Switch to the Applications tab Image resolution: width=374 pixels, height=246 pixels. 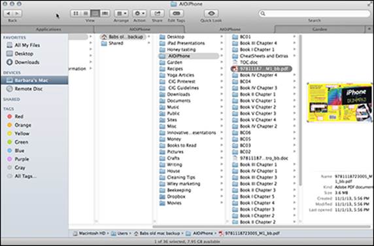point(48,29)
